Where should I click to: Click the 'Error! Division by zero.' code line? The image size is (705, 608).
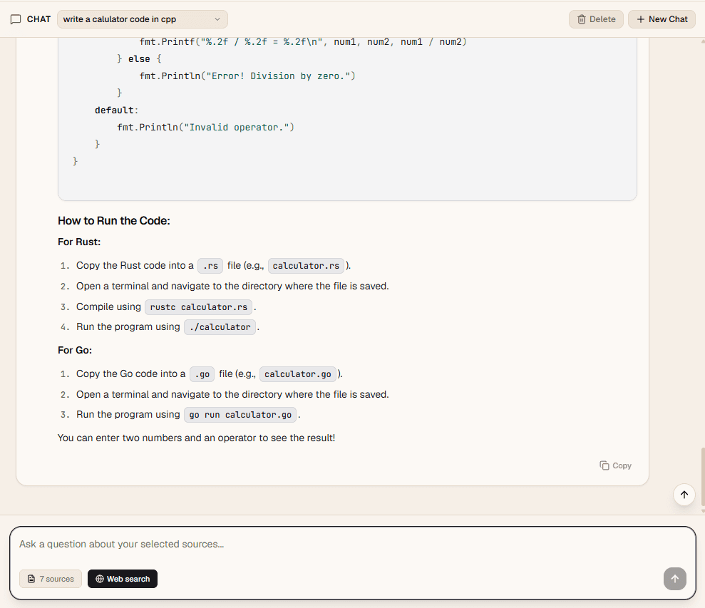247,76
